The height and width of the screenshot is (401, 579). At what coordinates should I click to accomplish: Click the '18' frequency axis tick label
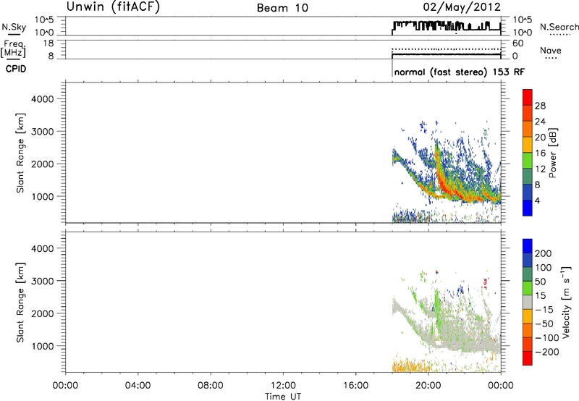point(48,43)
